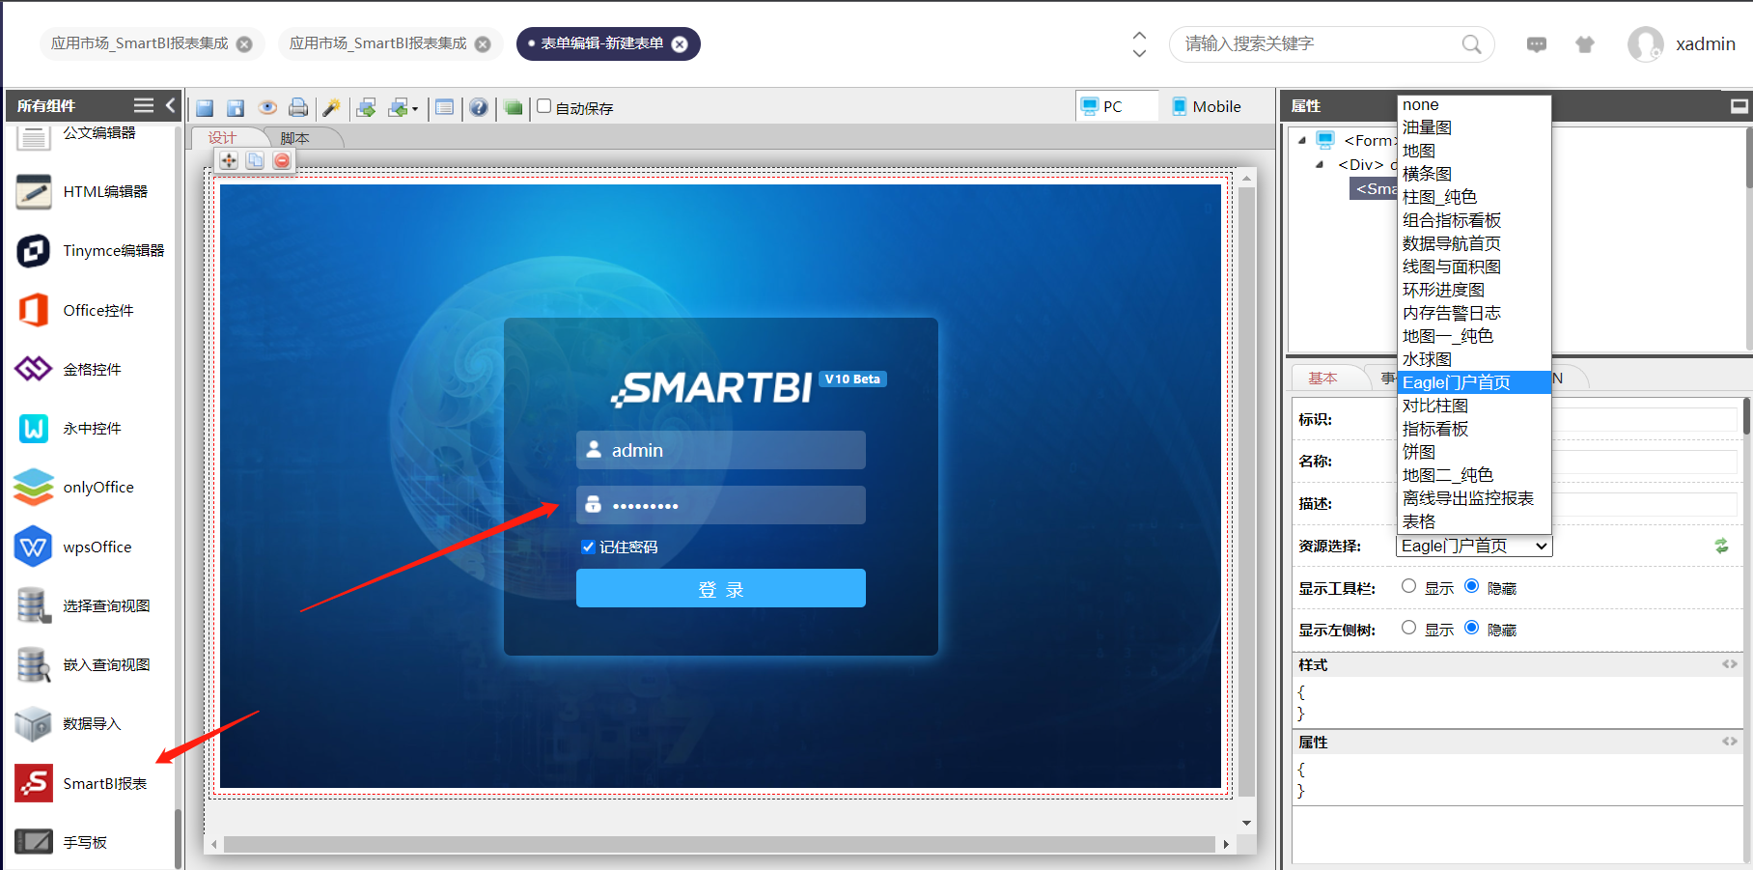Select 显示 for 显示工具栏
This screenshot has width=1753, height=870.
tap(1409, 586)
